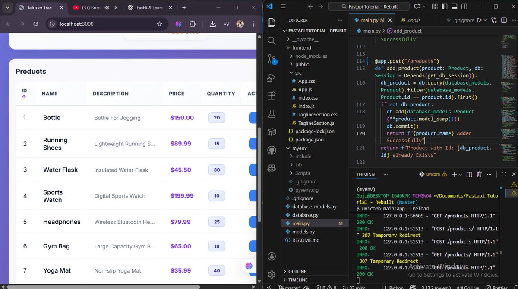Split the editor to the right
The width and height of the screenshot is (518, 289).
(x=504, y=20)
